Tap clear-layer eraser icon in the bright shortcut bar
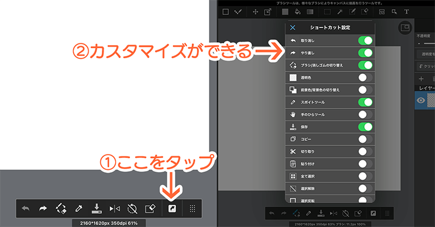The image size is (435, 227). (x=150, y=209)
